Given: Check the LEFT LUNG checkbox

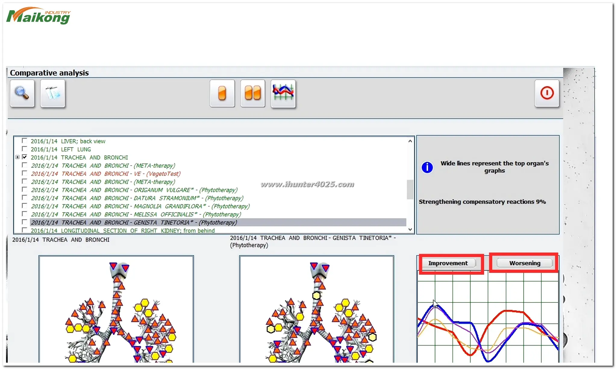Looking at the screenshot, I should click(25, 149).
